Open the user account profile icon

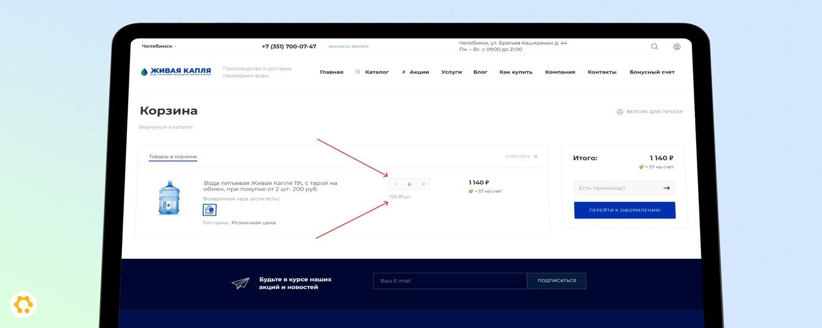(x=677, y=47)
